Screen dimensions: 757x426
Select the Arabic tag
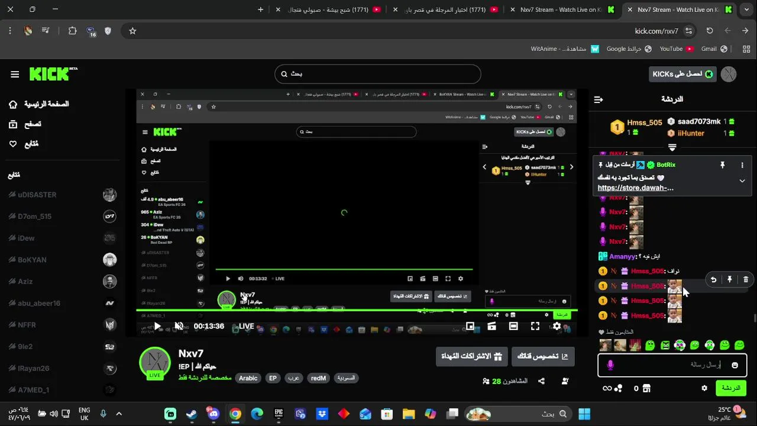pyautogui.click(x=248, y=378)
